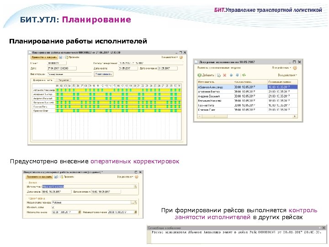Focus the Номер field in planning window
This screenshot has height=247, width=329.
[x=57, y=63]
